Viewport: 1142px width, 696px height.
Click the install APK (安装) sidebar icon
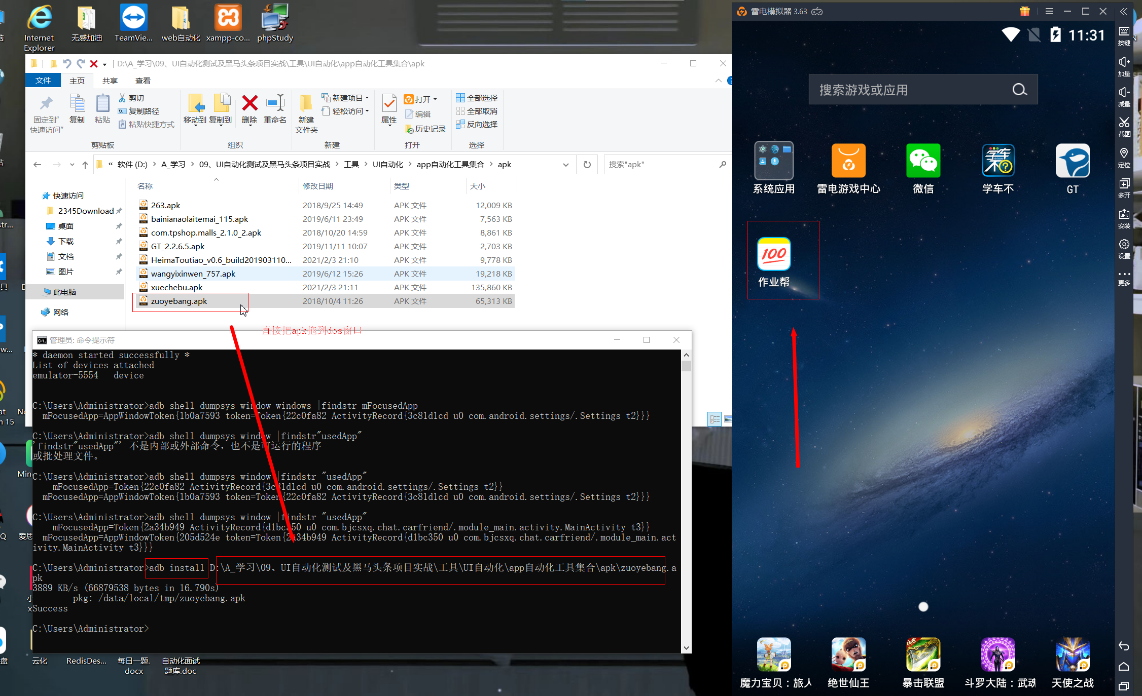pyautogui.click(x=1124, y=214)
